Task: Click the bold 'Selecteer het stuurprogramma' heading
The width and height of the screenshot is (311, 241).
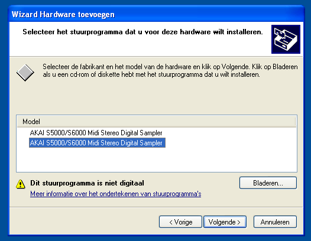Action: pos(142,32)
